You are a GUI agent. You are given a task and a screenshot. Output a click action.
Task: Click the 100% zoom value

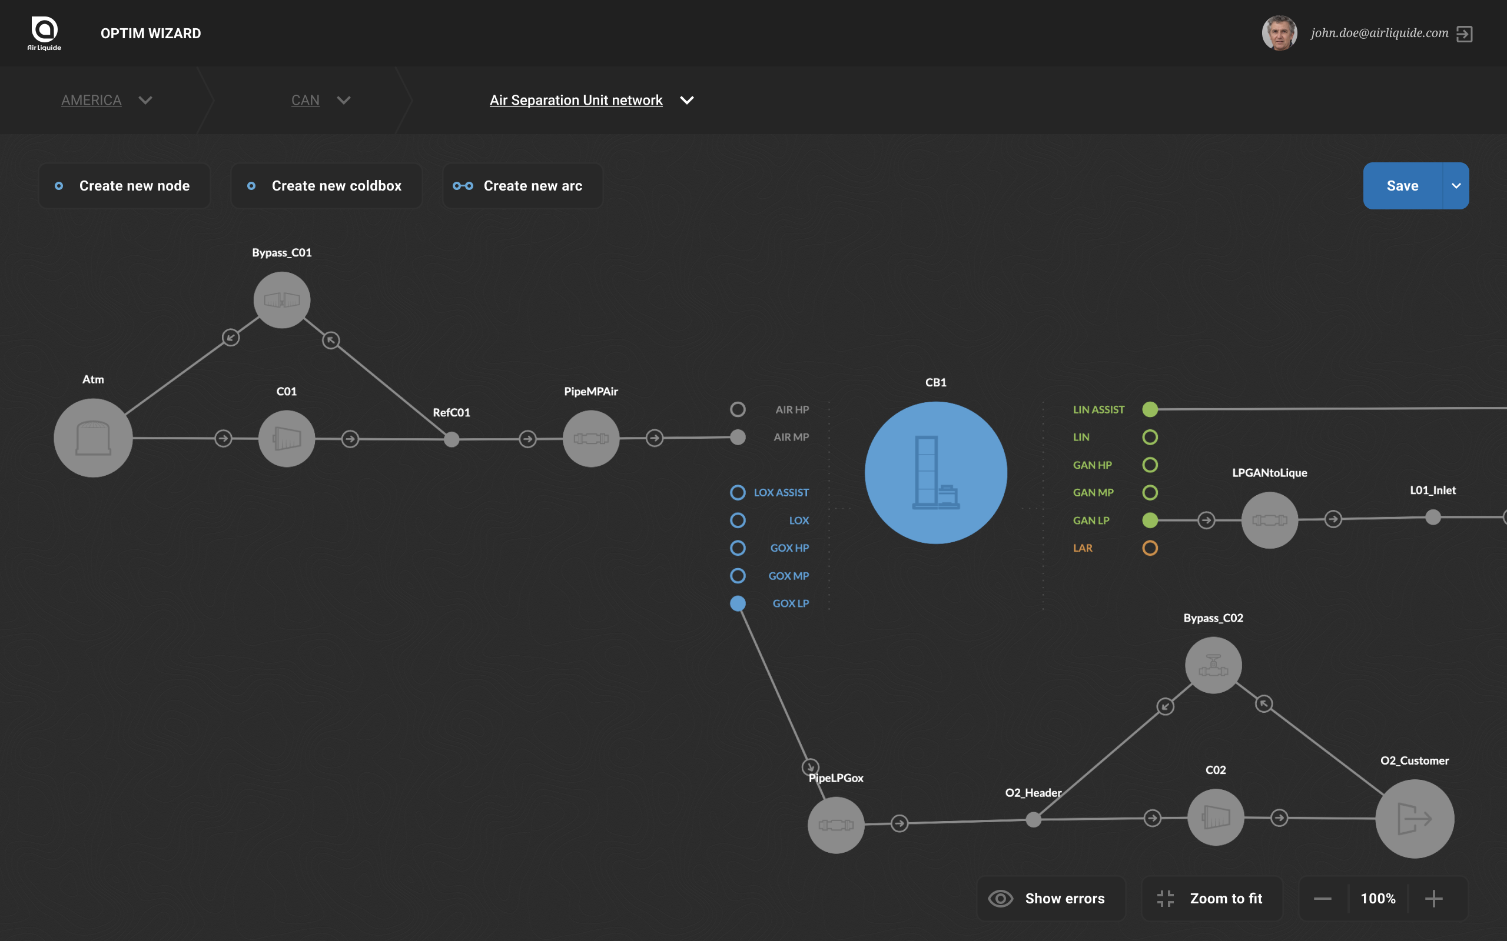(x=1378, y=899)
